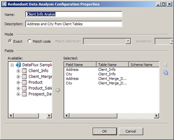Click the remove all fields icon
Screen dimensions: 174x140
pyautogui.click(x=166, y=73)
